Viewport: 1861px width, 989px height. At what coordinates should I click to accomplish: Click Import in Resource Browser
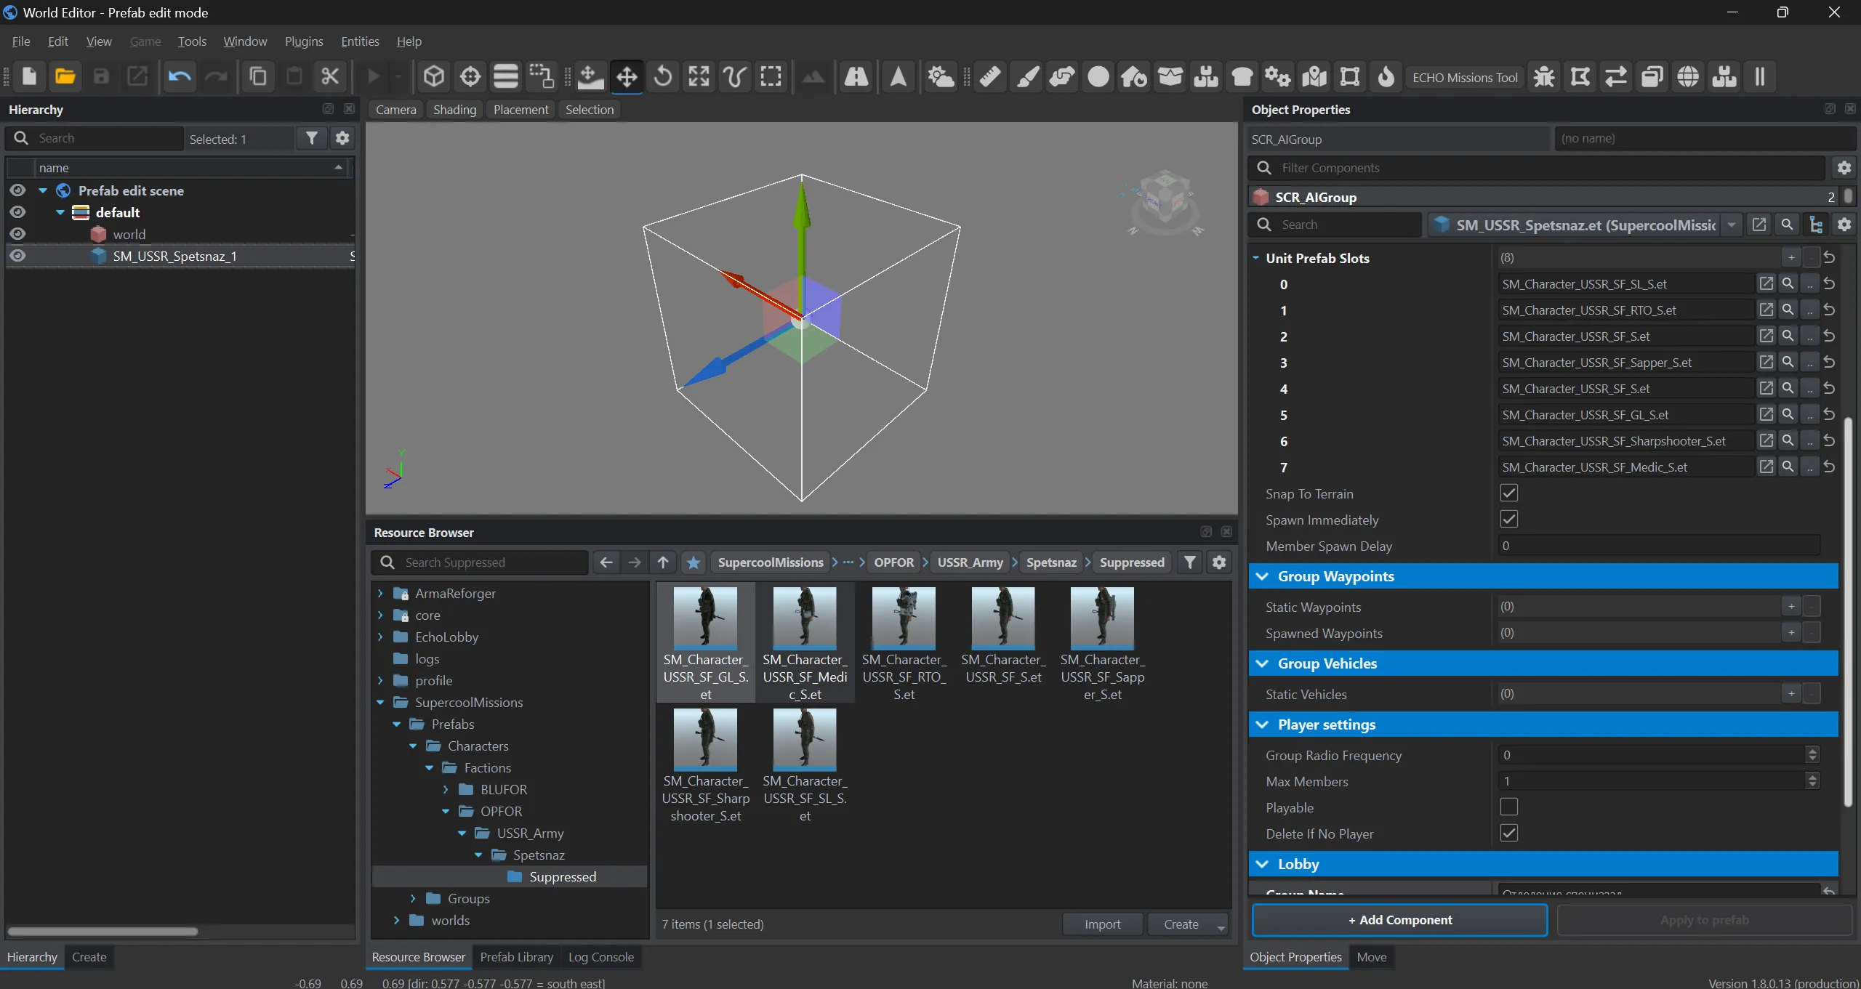pyautogui.click(x=1102, y=924)
